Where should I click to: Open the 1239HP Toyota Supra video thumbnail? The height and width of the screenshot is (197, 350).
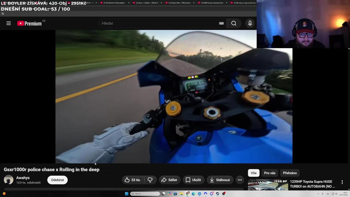pyautogui.click(x=268, y=185)
